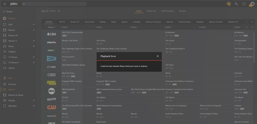Select the COMET channel logo
The height and width of the screenshot is (124, 257).
point(52,58)
